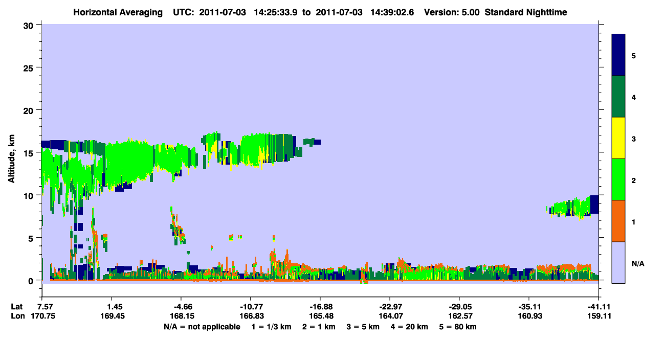Click latitude value 7.57
The height and width of the screenshot is (341, 665).
click(42, 307)
